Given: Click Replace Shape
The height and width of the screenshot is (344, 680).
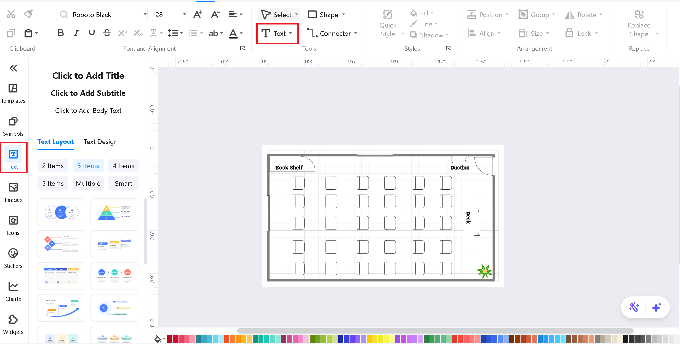Looking at the screenshot, I should (642, 24).
